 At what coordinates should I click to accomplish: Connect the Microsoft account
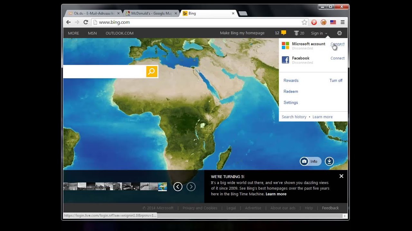tap(337, 44)
